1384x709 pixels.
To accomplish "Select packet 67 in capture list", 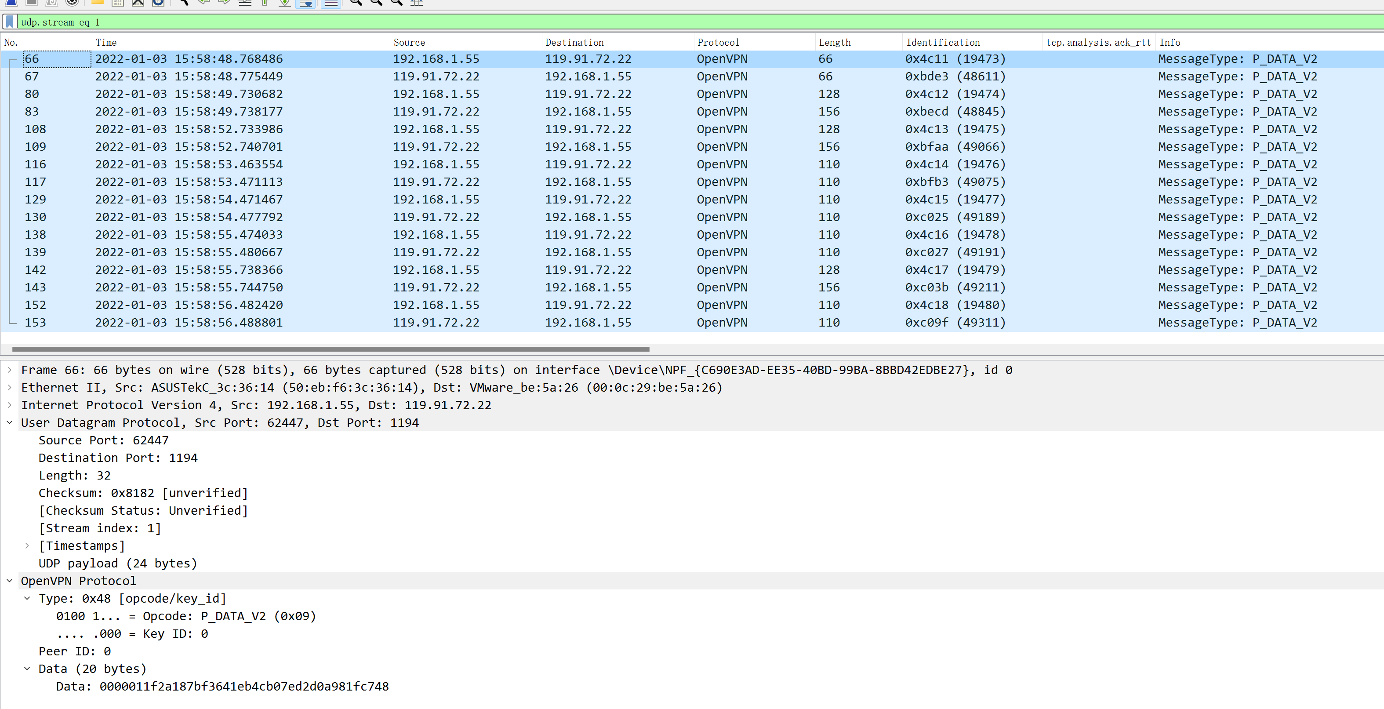I will pyautogui.click(x=362, y=77).
